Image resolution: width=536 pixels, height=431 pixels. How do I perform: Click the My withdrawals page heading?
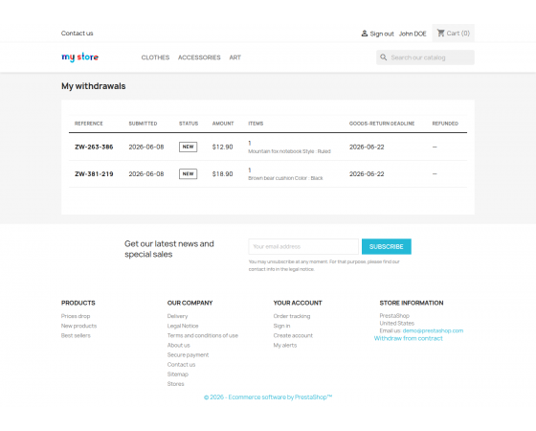click(94, 86)
